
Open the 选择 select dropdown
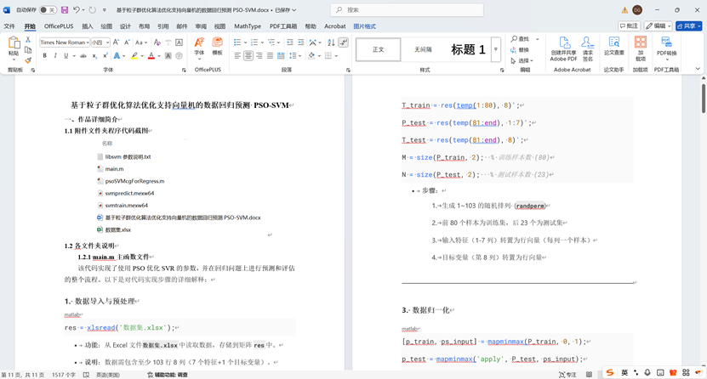click(x=522, y=60)
